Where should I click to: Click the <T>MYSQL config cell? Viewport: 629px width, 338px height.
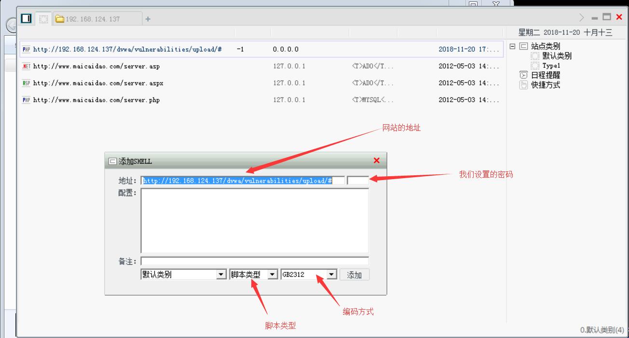tap(373, 100)
